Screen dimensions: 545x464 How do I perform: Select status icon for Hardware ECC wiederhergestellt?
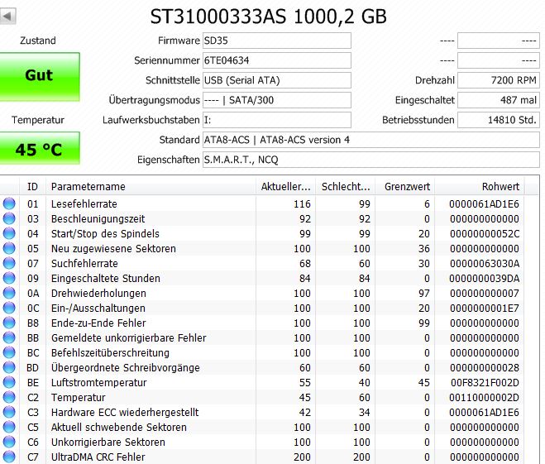click(x=9, y=412)
